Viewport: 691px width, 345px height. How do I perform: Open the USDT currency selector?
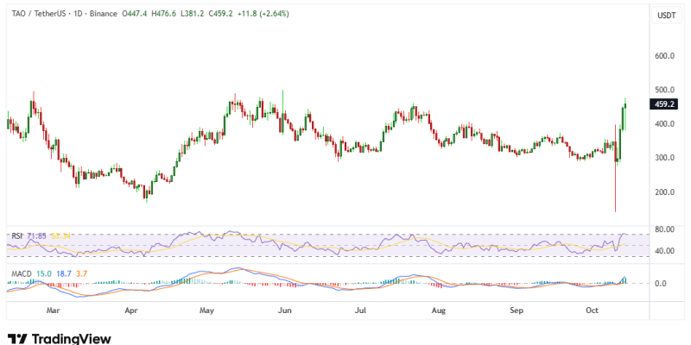(x=667, y=16)
